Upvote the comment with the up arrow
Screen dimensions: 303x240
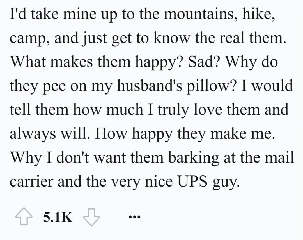click(24, 217)
